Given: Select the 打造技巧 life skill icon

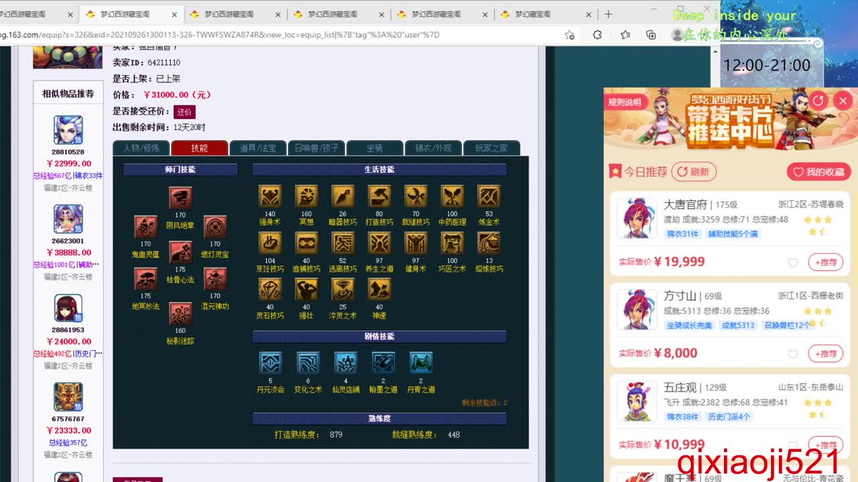Looking at the screenshot, I should click(379, 197).
